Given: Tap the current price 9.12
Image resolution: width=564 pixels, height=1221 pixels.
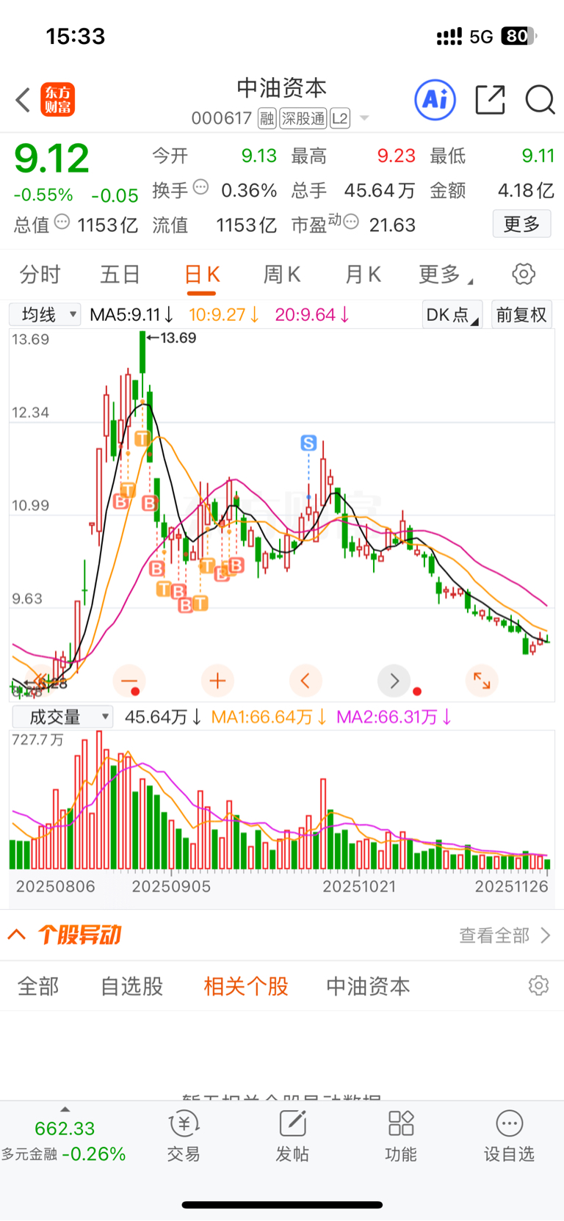Looking at the screenshot, I should click(x=51, y=159).
